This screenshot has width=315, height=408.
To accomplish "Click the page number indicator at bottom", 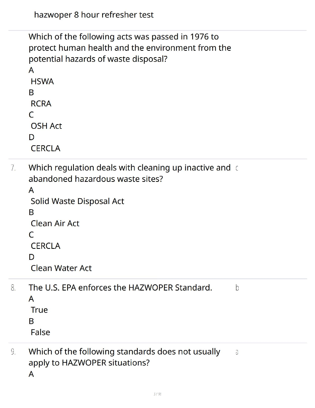I will pos(157,394).
